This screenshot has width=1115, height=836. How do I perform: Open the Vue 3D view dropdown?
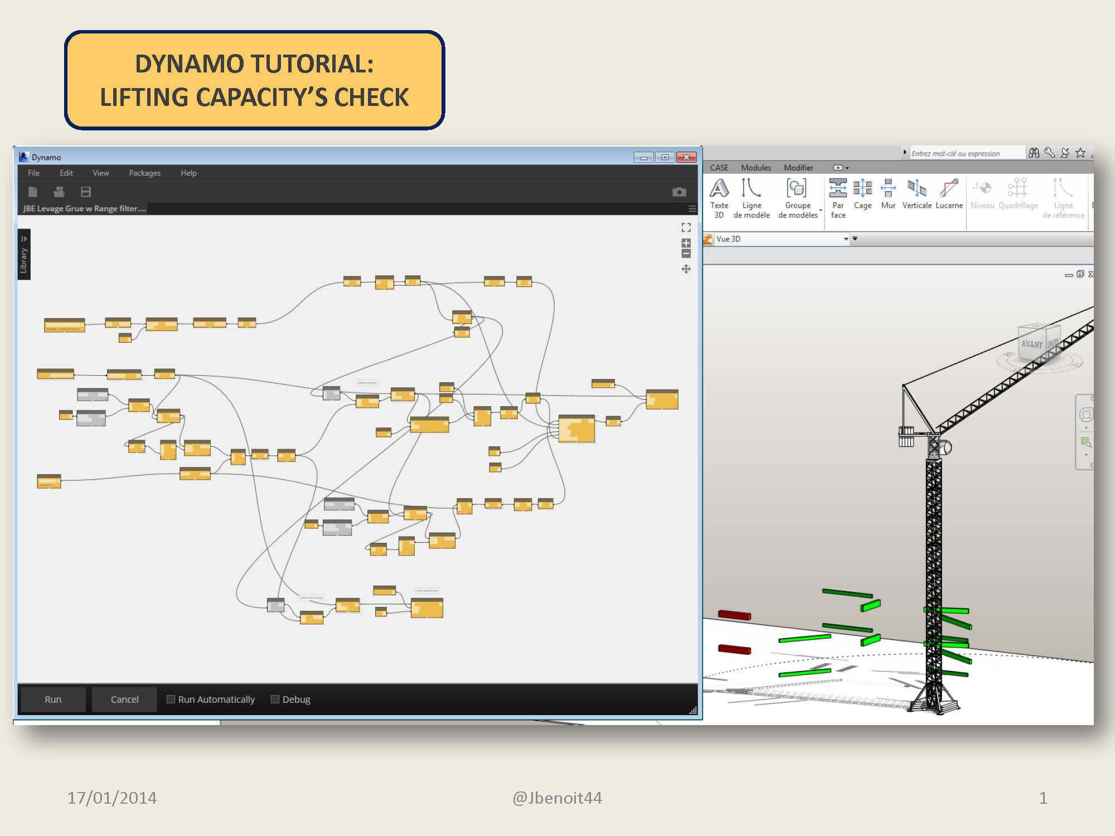pyautogui.click(x=845, y=239)
